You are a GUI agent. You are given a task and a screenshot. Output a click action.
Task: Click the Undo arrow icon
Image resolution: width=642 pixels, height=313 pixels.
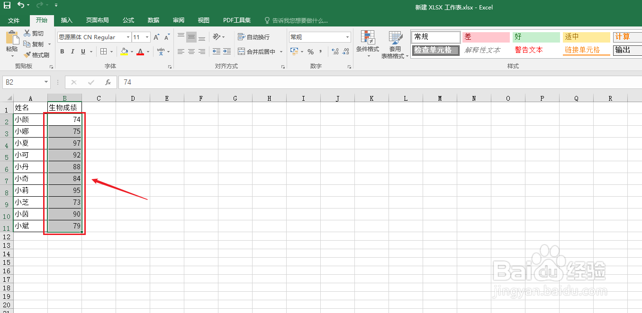coord(21,5)
